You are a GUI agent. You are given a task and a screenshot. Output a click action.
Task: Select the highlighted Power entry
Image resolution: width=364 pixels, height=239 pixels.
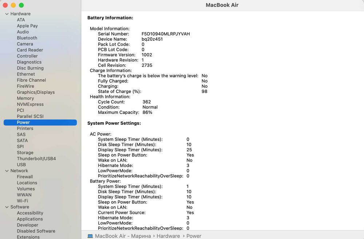pyautogui.click(x=40, y=123)
